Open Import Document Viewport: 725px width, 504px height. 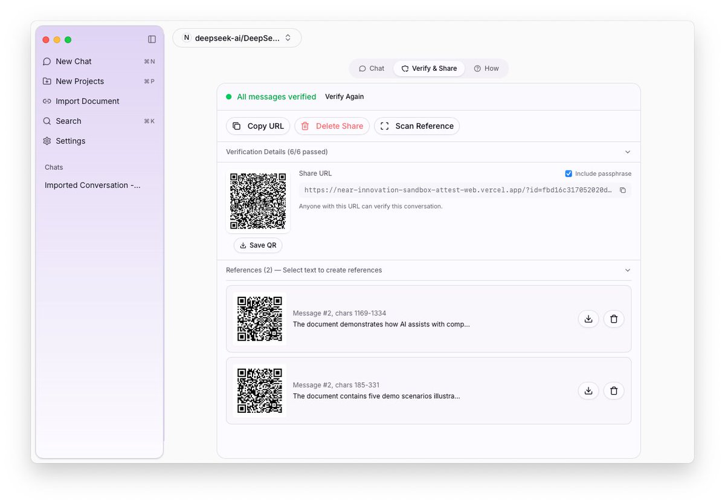(99, 101)
